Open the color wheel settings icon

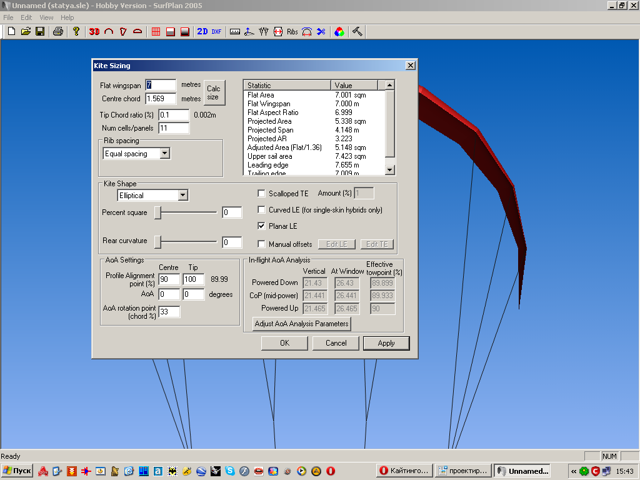click(x=339, y=31)
